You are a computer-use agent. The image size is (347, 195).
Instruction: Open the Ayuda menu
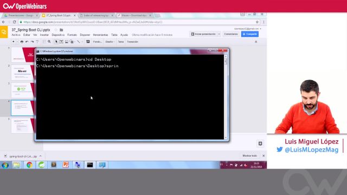pyautogui.click(x=124, y=35)
